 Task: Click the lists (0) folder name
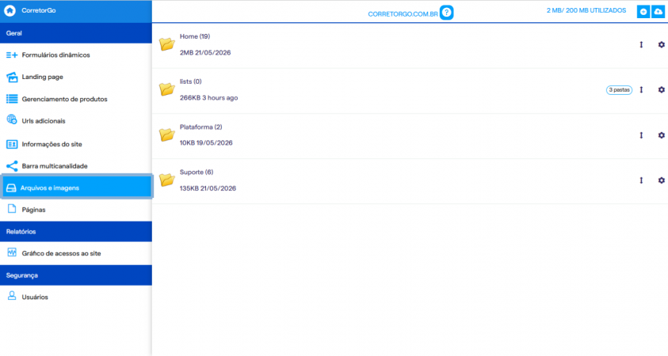tap(190, 81)
